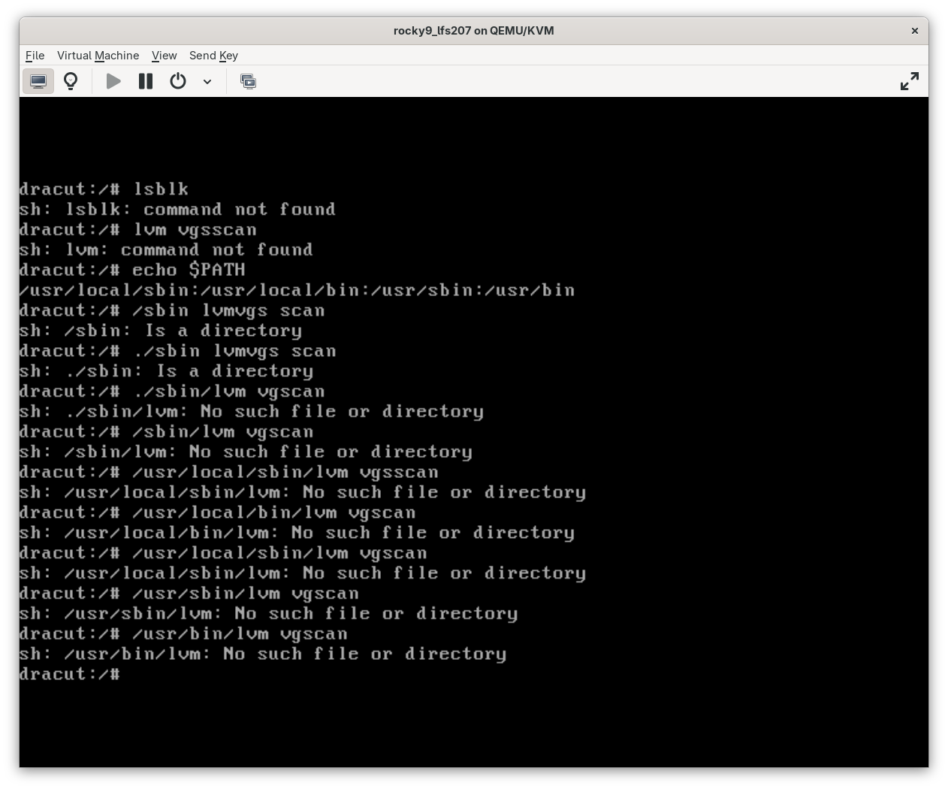The height and width of the screenshot is (789, 948).
Task: Click the rocky9_lfs207 on QEMU/KVM title bar
Action: click(473, 31)
